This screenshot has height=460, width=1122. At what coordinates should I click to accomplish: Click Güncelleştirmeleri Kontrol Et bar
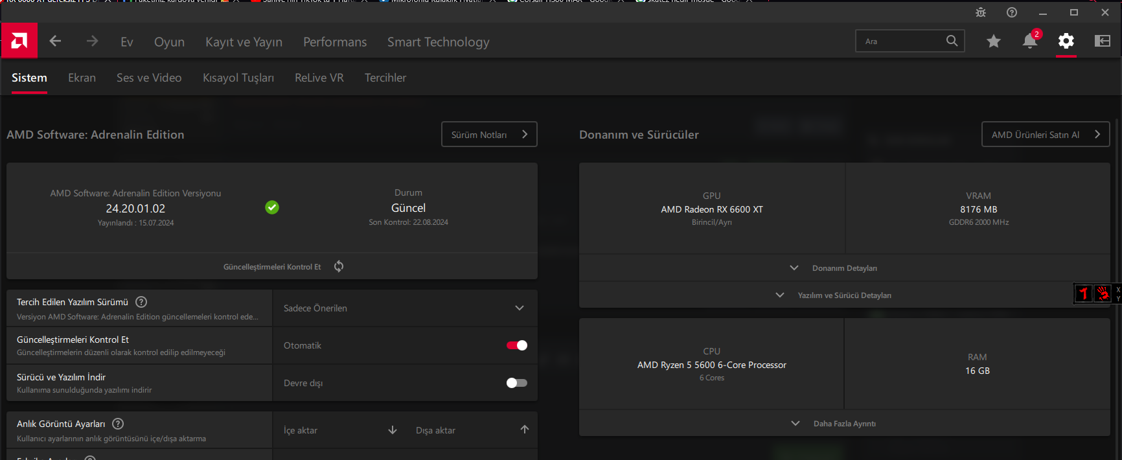pos(272,266)
